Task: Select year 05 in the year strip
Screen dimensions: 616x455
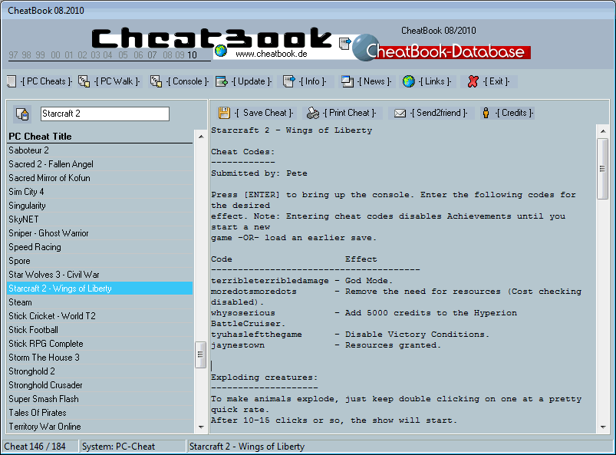Action: coord(123,55)
